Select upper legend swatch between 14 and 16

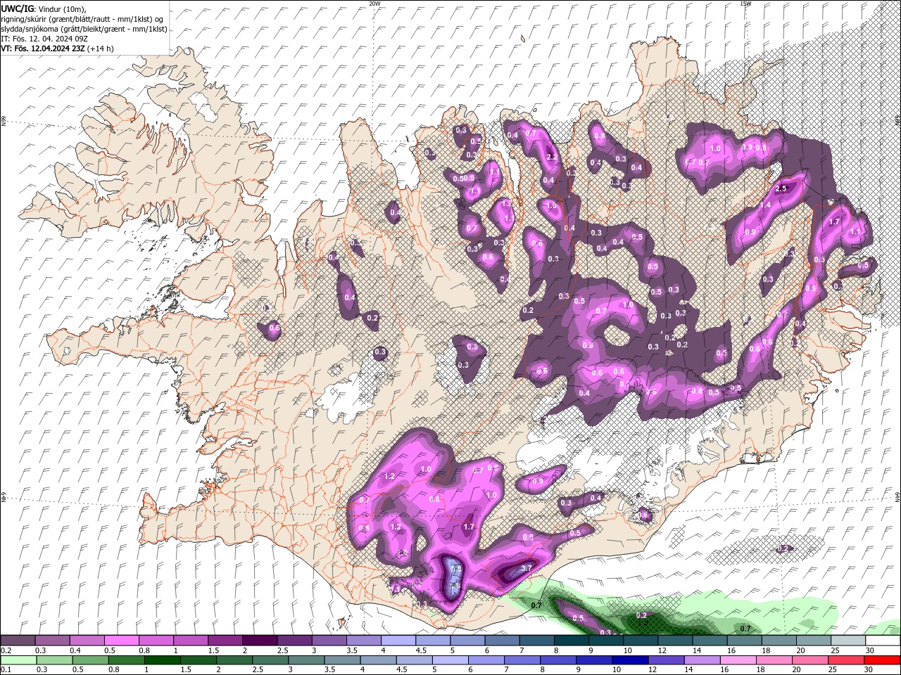(x=710, y=641)
